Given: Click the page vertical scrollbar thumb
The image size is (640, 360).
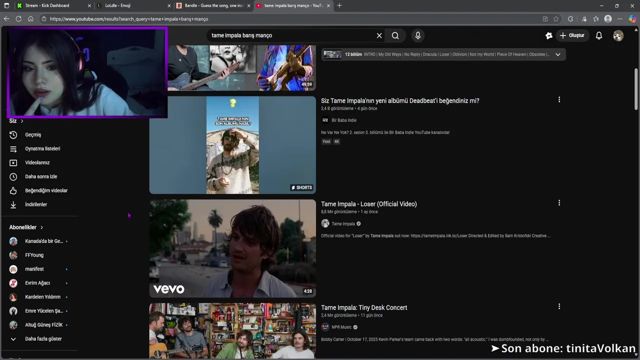Looking at the screenshot, I should 636,89.
